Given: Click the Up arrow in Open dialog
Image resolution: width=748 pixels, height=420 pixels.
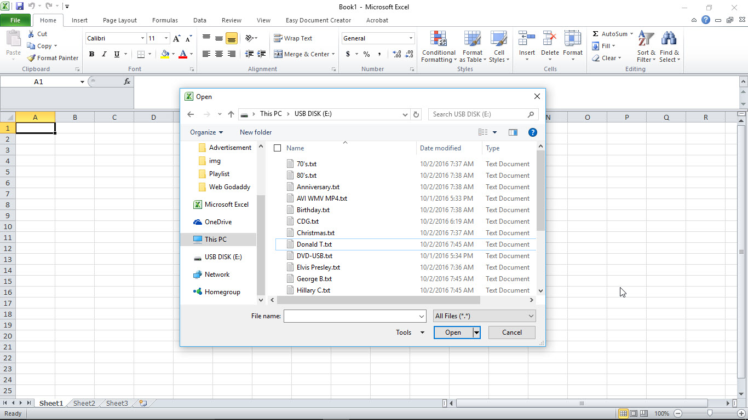Looking at the screenshot, I should [231, 114].
